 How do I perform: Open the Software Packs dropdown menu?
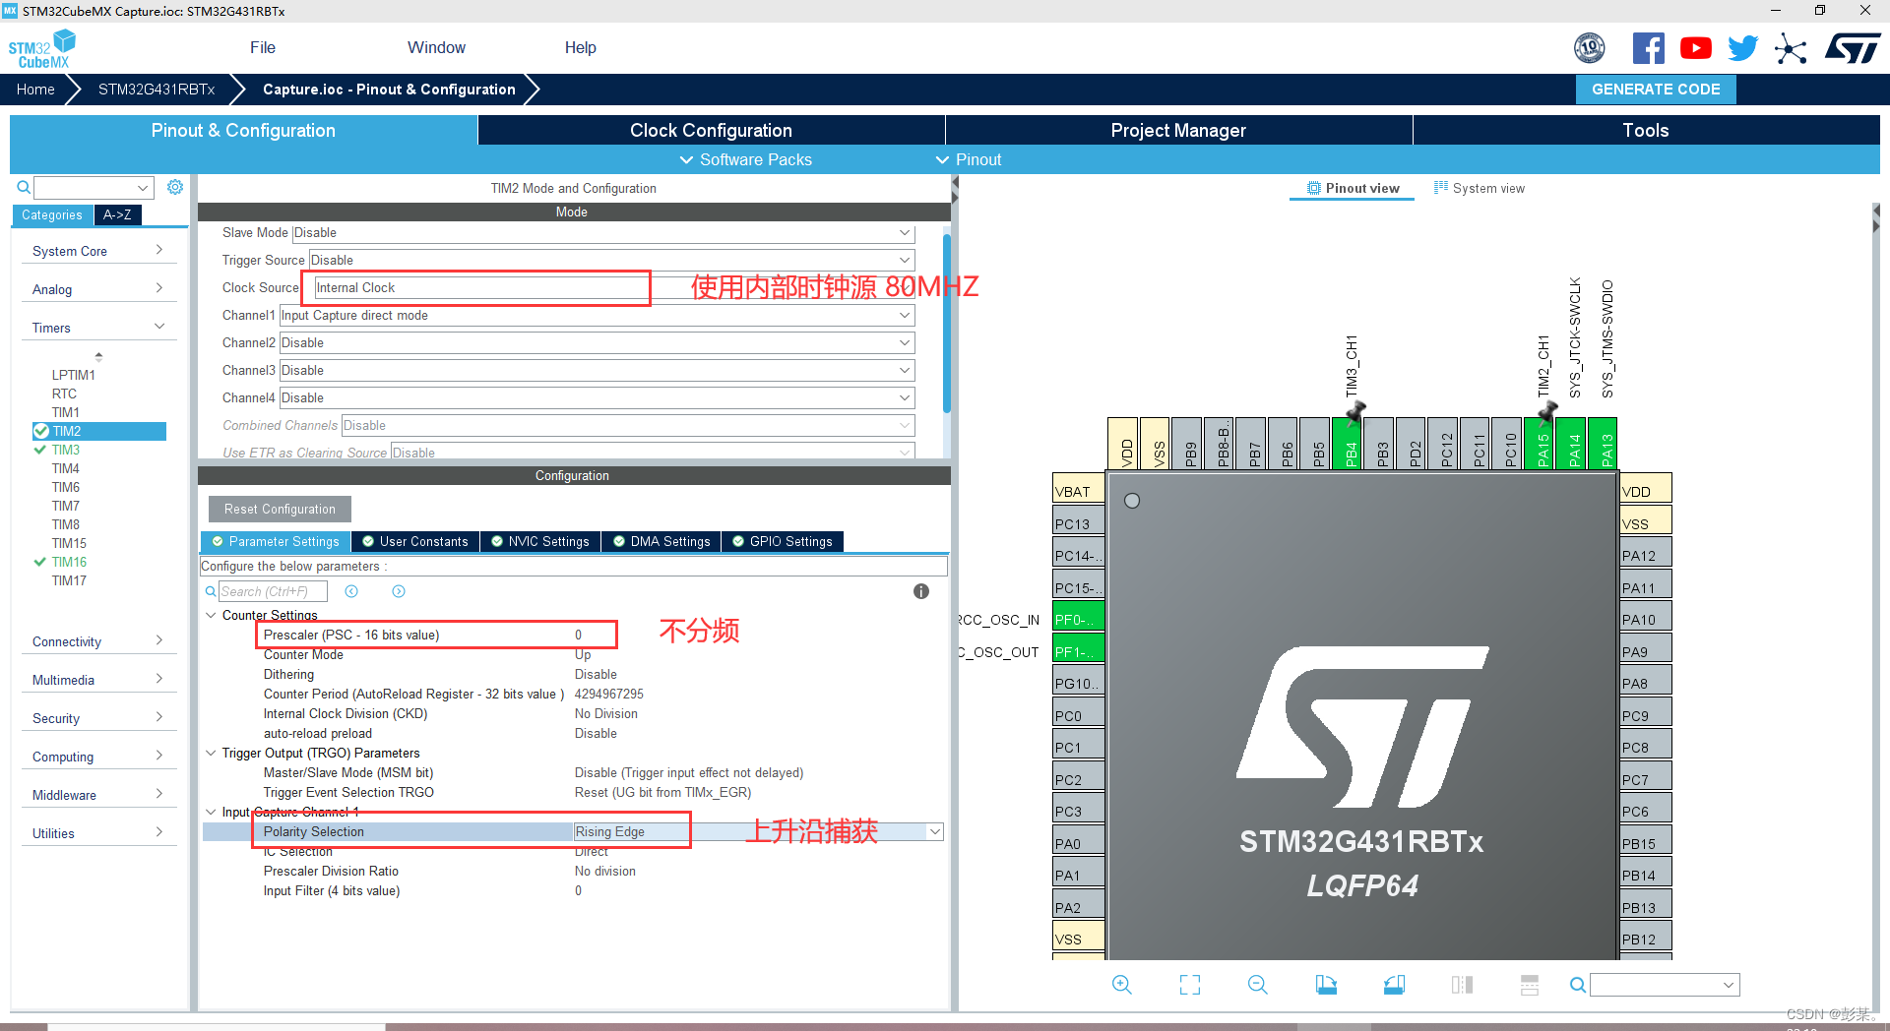[746, 159]
